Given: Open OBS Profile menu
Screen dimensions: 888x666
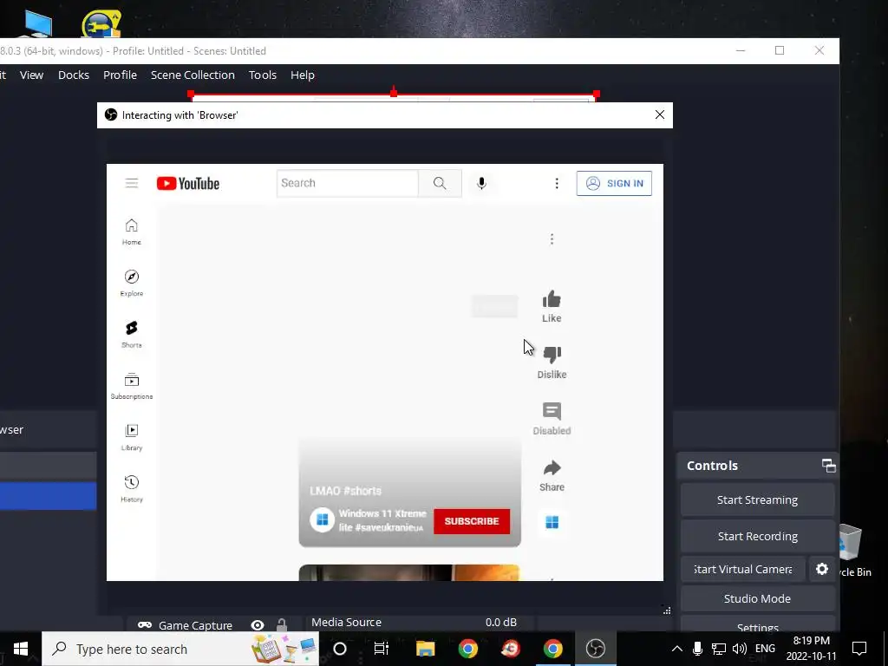Looking at the screenshot, I should [x=120, y=75].
